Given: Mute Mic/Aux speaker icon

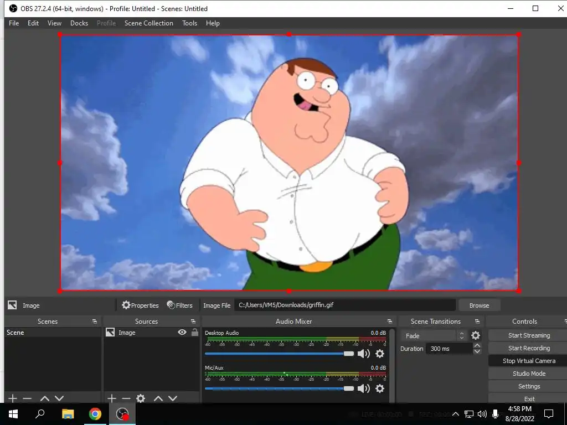Looking at the screenshot, I should coord(363,388).
